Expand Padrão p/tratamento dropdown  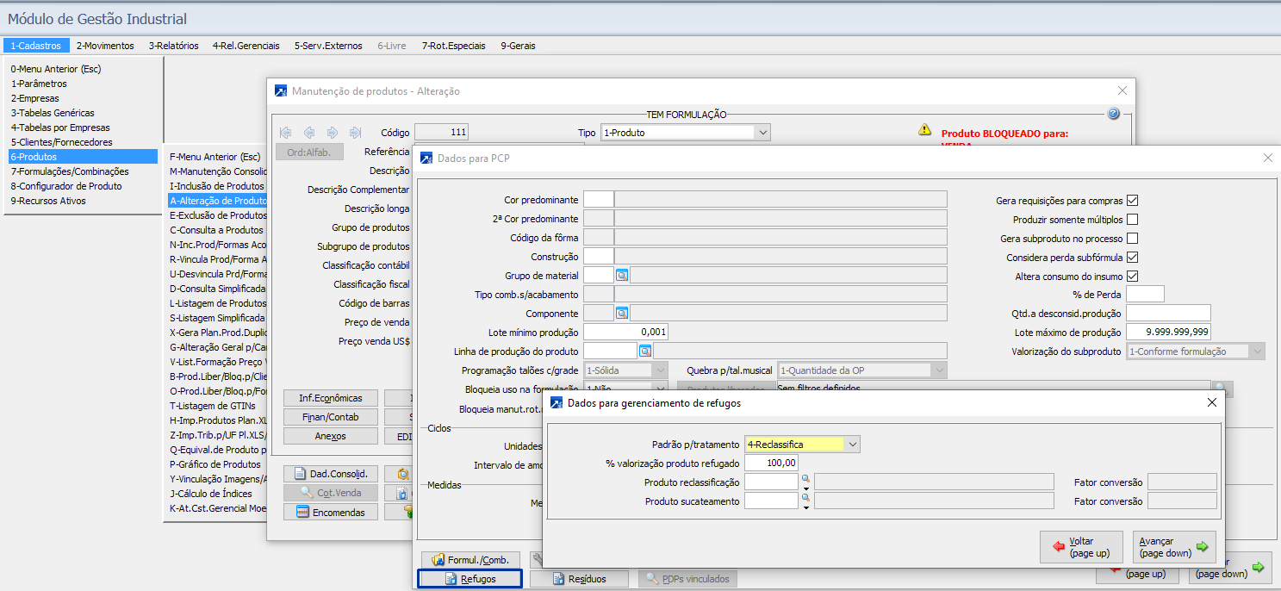852,445
